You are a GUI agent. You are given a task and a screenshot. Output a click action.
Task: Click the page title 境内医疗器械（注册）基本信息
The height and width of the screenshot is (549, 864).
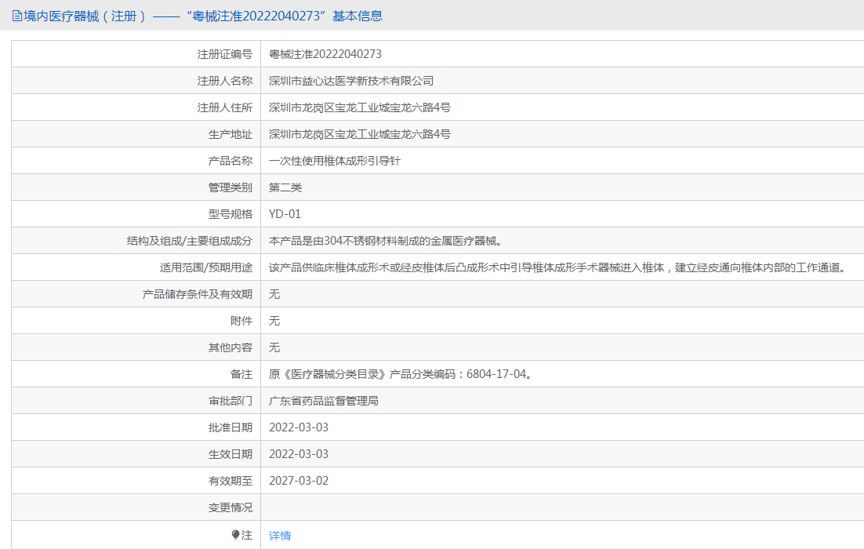tap(203, 16)
